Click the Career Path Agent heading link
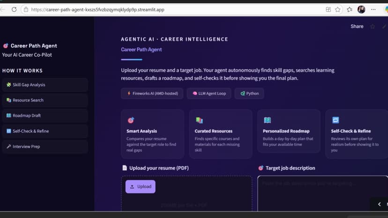This screenshot has height=218, width=388. pos(142,50)
